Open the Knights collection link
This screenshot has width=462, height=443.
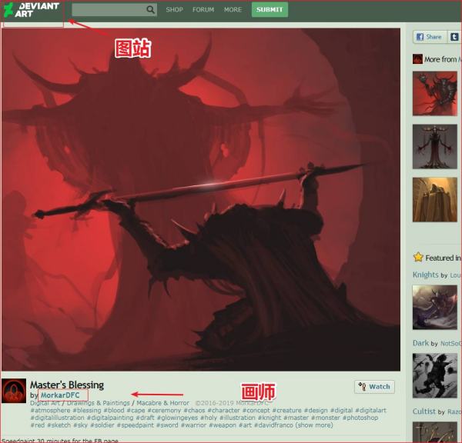tap(426, 275)
